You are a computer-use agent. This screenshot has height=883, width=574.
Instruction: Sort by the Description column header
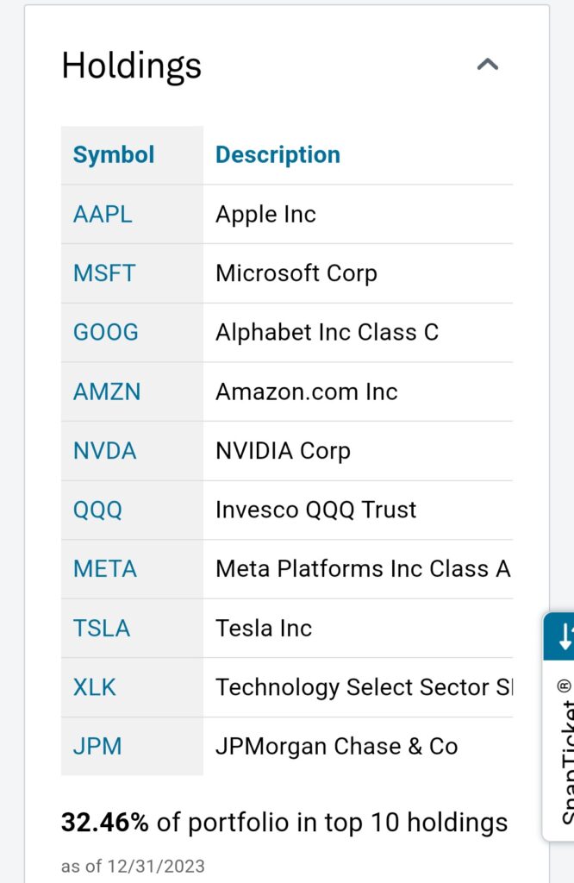point(278,155)
